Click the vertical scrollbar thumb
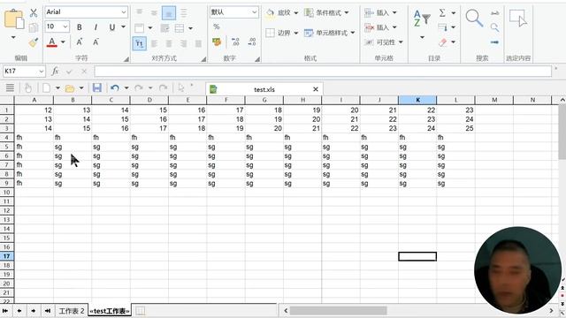The width and height of the screenshot is (566, 318). 562,132
